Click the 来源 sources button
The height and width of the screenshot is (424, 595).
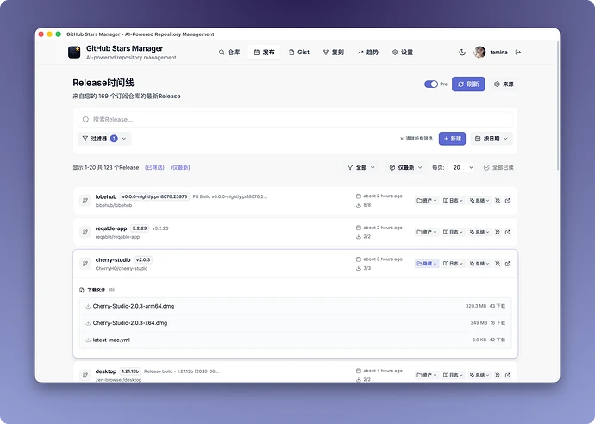coord(504,84)
